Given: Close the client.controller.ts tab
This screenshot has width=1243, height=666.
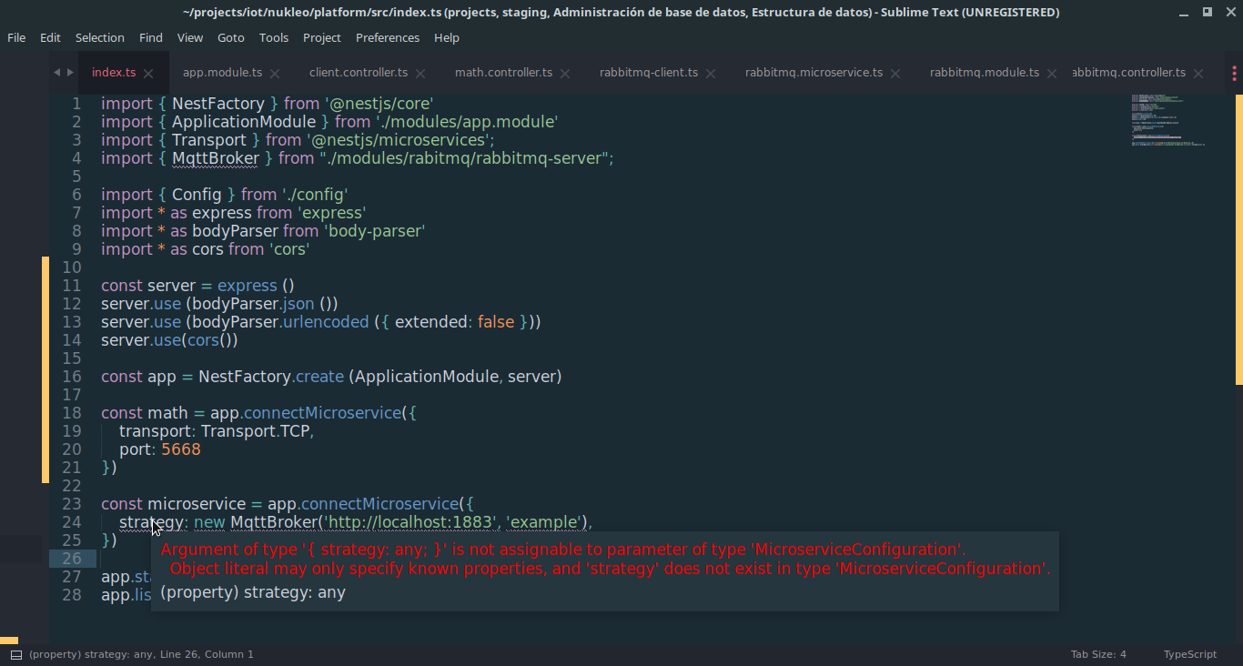Looking at the screenshot, I should coord(420,74).
